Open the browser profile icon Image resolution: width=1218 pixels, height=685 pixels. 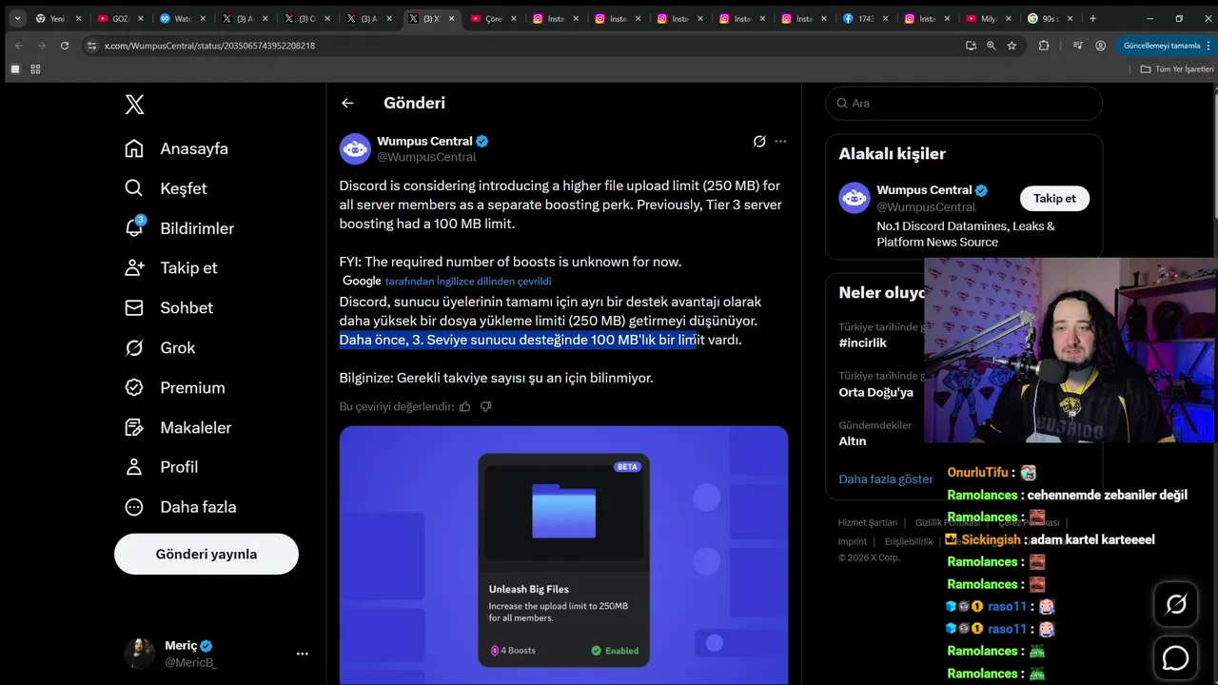pos(1100,45)
